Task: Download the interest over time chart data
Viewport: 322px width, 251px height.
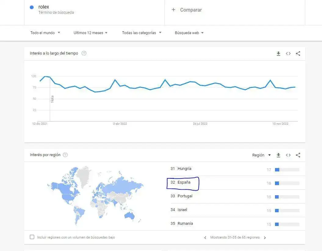Action: 278,54
